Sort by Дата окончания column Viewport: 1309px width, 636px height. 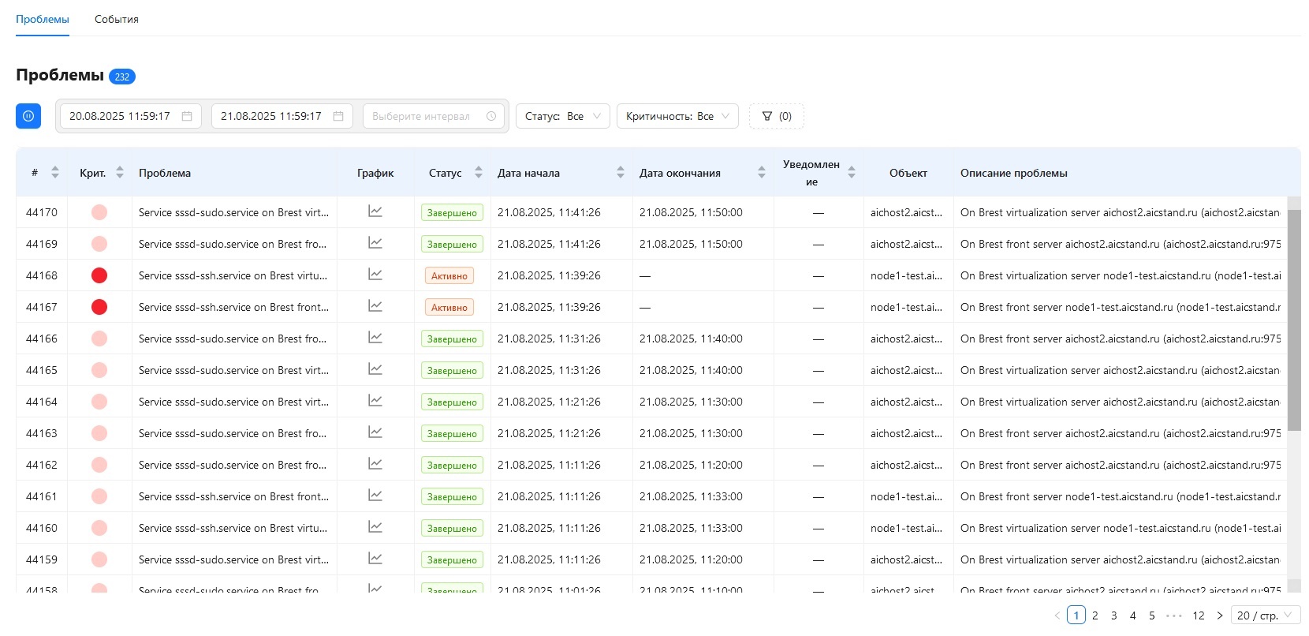pyautogui.click(x=762, y=172)
